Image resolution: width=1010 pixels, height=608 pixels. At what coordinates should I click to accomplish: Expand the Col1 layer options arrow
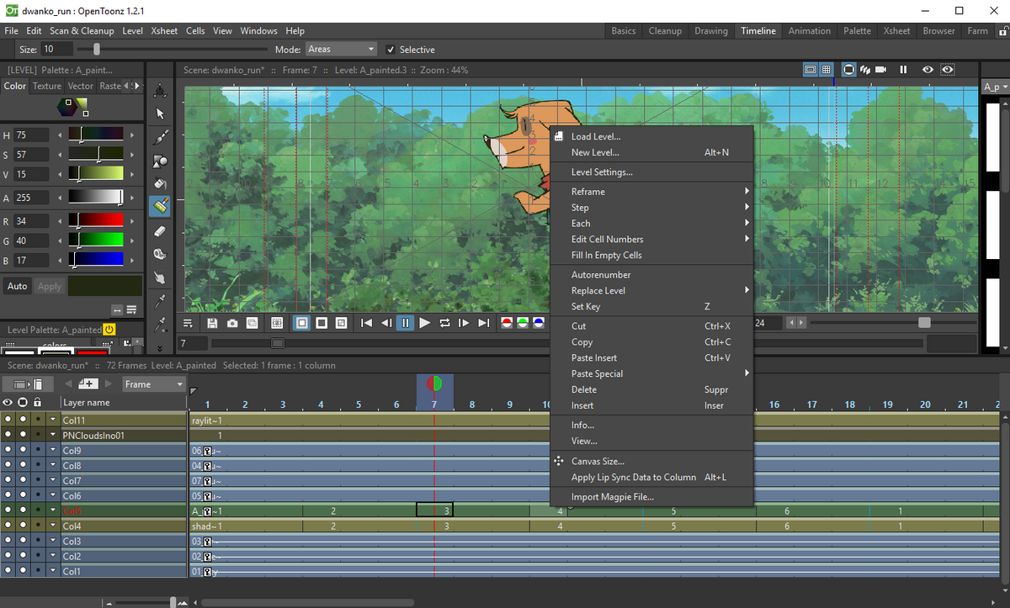(x=53, y=572)
